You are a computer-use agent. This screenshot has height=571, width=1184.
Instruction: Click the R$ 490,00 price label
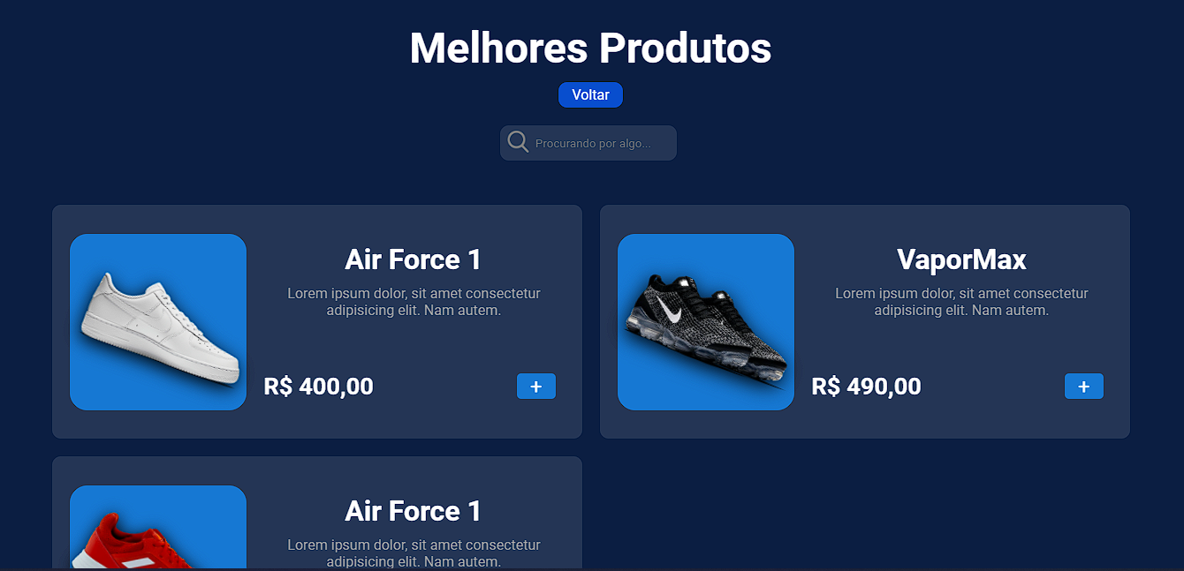(867, 387)
